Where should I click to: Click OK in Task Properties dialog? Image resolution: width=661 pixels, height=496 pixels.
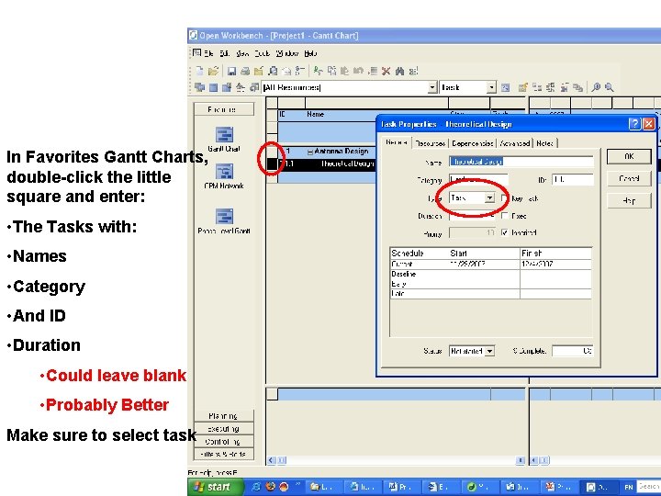click(x=629, y=156)
